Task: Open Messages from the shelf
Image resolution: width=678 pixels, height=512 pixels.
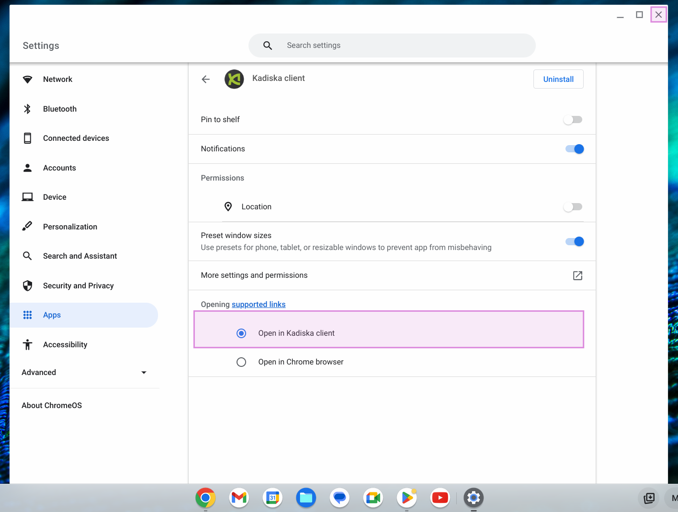Action: point(339,498)
